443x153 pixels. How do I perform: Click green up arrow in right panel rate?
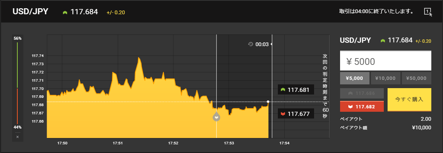[x=383, y=40]
